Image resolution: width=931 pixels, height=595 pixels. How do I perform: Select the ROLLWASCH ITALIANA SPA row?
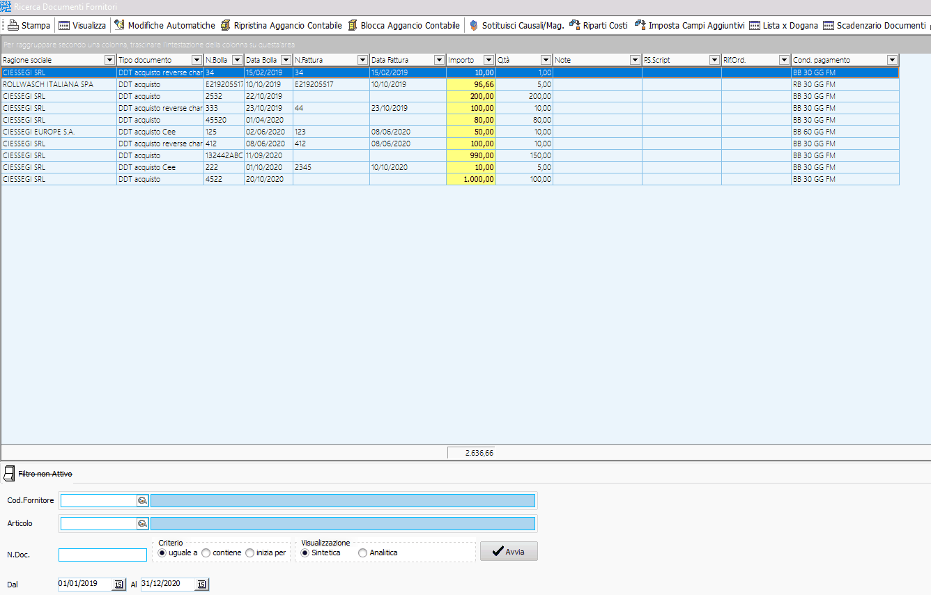450,84
